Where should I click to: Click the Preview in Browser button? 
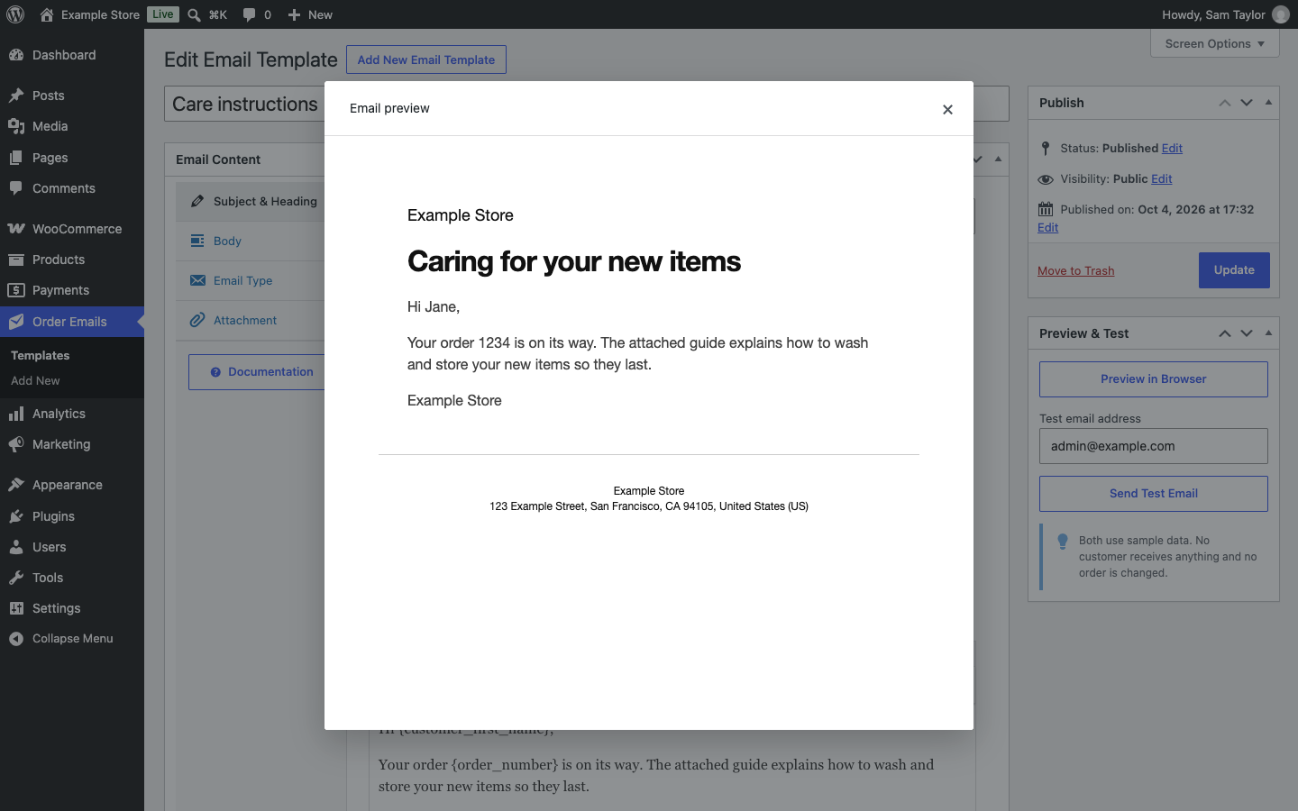click(x=1154, y=379)
